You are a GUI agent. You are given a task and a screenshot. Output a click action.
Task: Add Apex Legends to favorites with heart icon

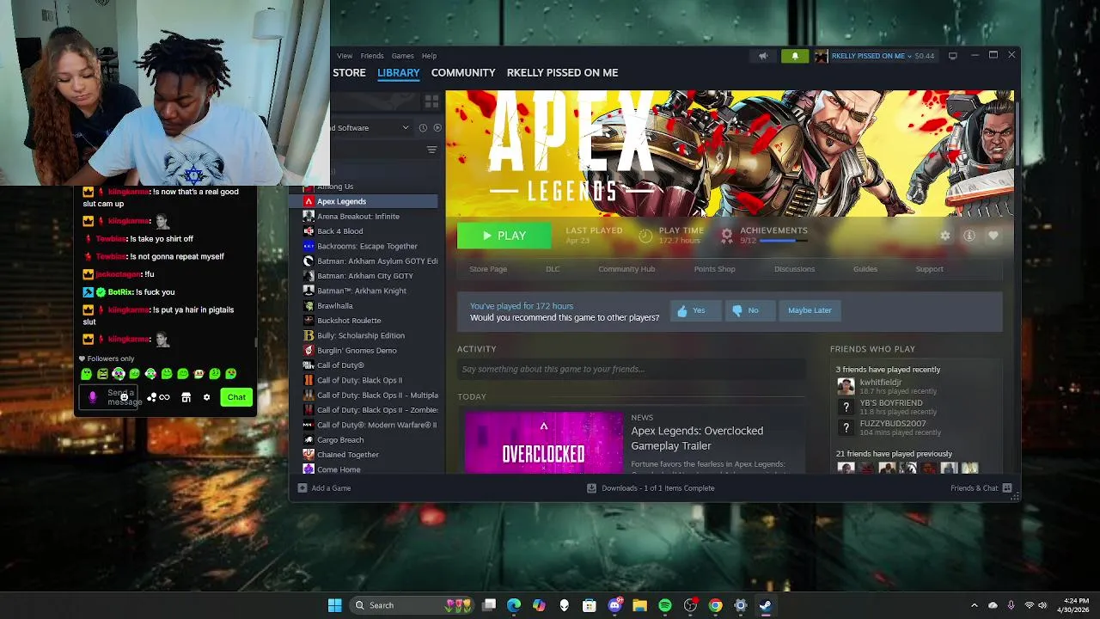click(x=993, y=236)
